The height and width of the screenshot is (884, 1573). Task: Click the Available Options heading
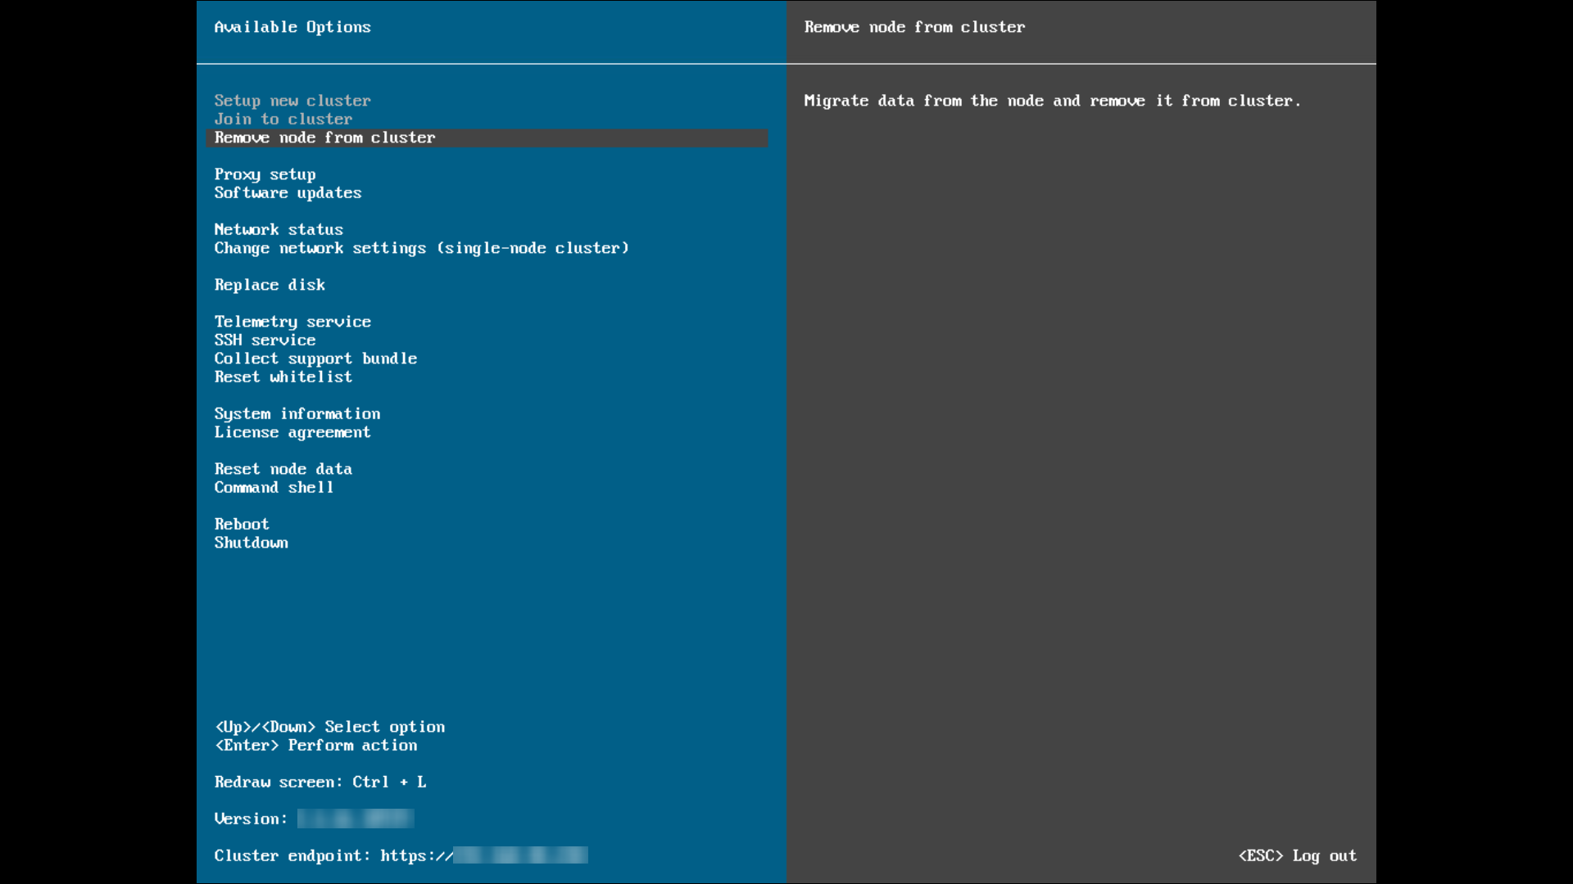(x=292, y=27)
